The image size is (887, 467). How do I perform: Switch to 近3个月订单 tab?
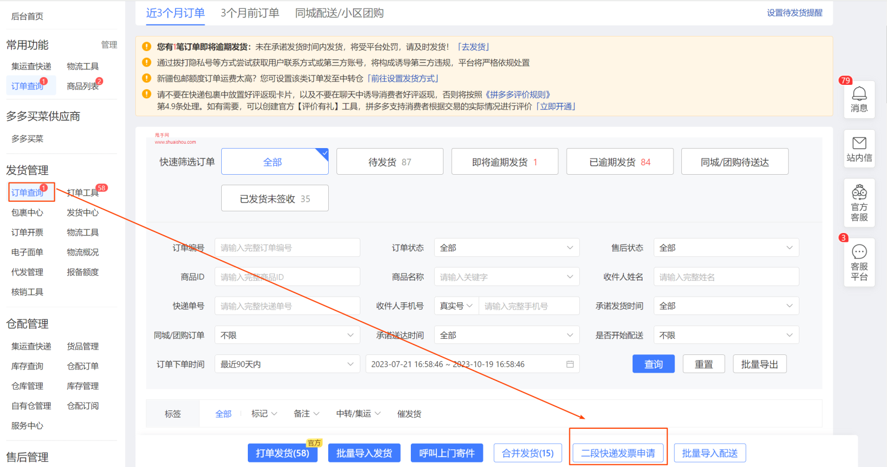(175, 13)
